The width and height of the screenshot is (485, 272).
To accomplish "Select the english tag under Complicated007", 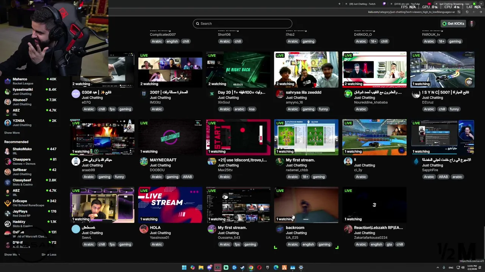I will click(172, 42).
